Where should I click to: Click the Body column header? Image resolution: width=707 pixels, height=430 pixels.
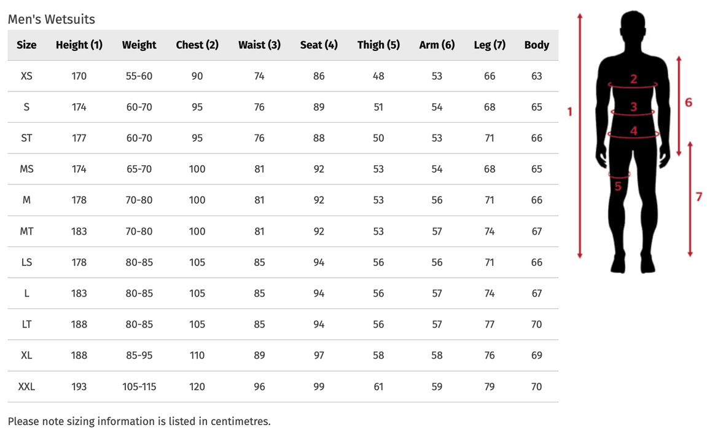tap(536, 45)
